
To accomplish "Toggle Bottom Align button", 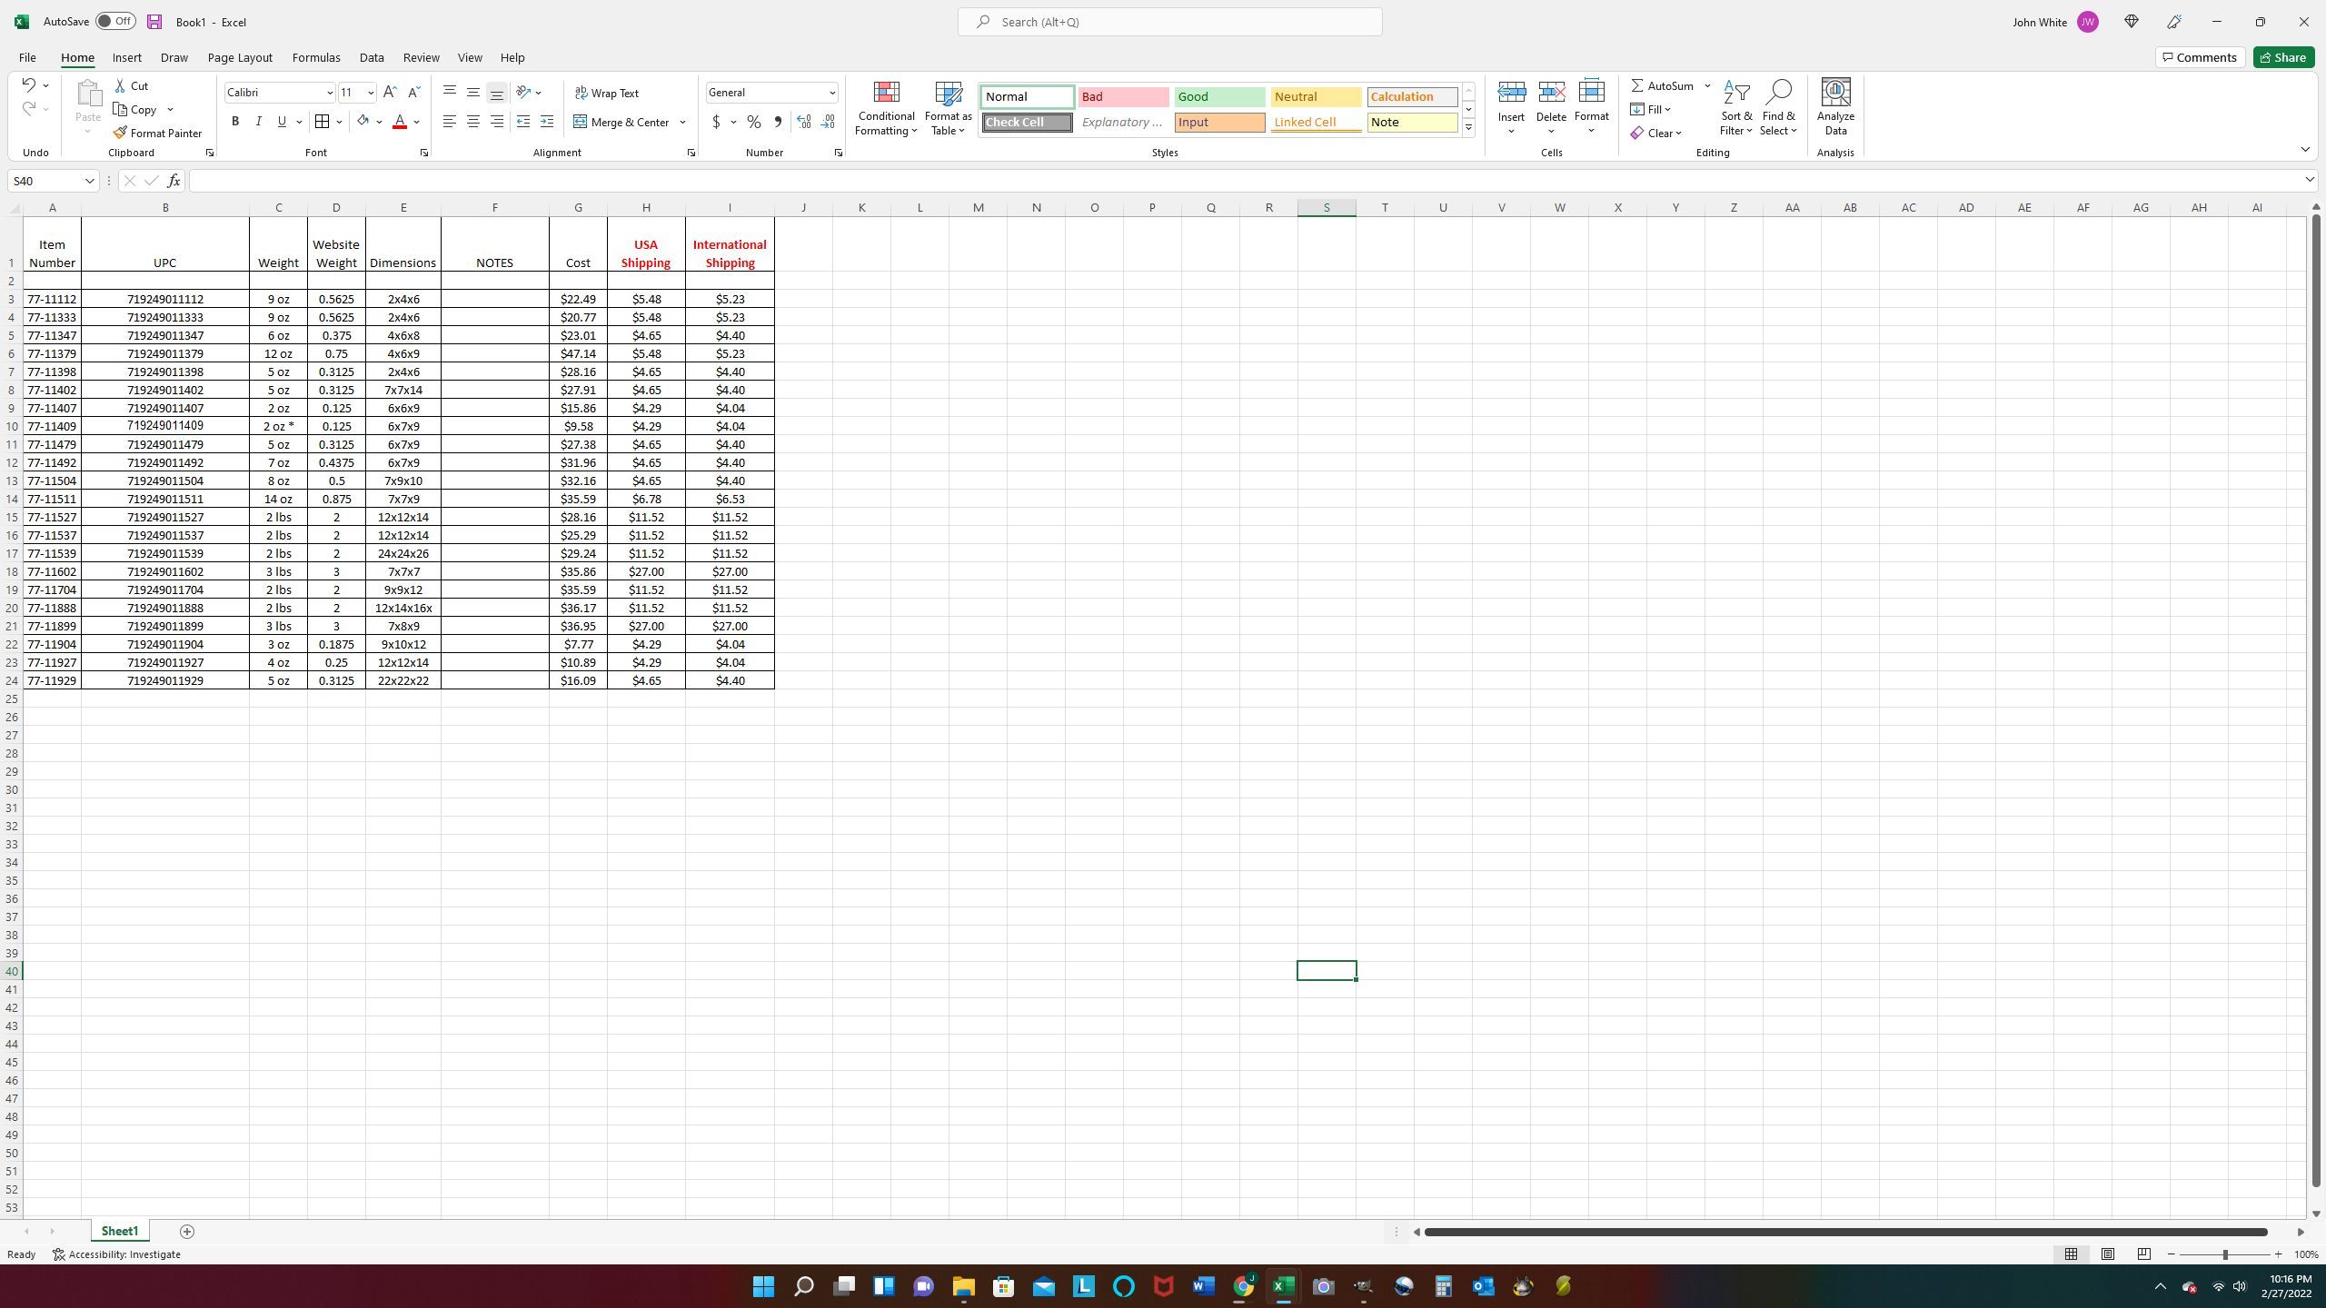I will coord(497,93).
